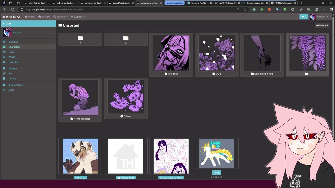Click the green shield extension icon
Viewport: 335px width, 188px height.
click(x=285, y=9)
